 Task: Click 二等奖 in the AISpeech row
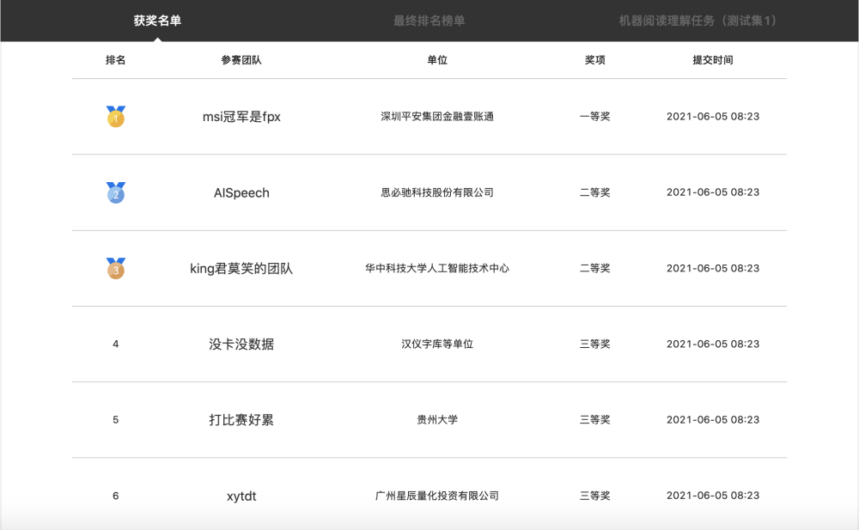pyautogui.click(x=595, y=192)
